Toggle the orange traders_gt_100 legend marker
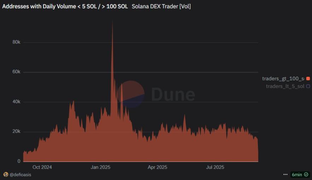This screenshot has width=312, height=180. pos(308,79)
